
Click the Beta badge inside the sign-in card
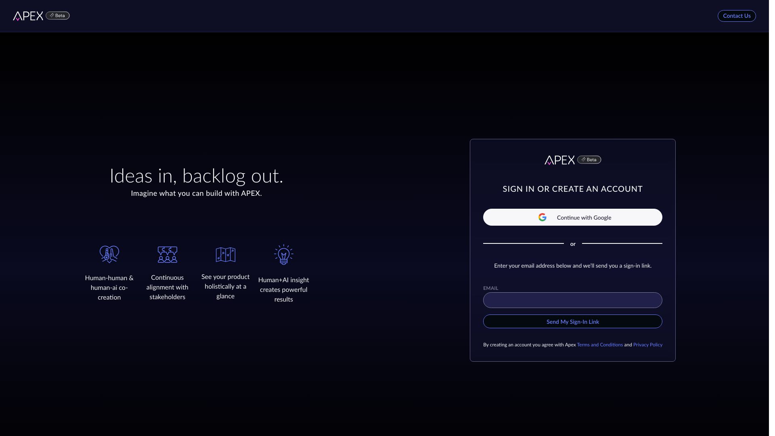point(590,159)
